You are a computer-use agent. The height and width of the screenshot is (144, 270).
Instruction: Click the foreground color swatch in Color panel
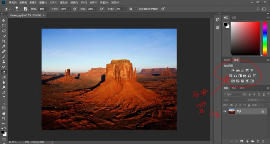click(x=225, y=24)
